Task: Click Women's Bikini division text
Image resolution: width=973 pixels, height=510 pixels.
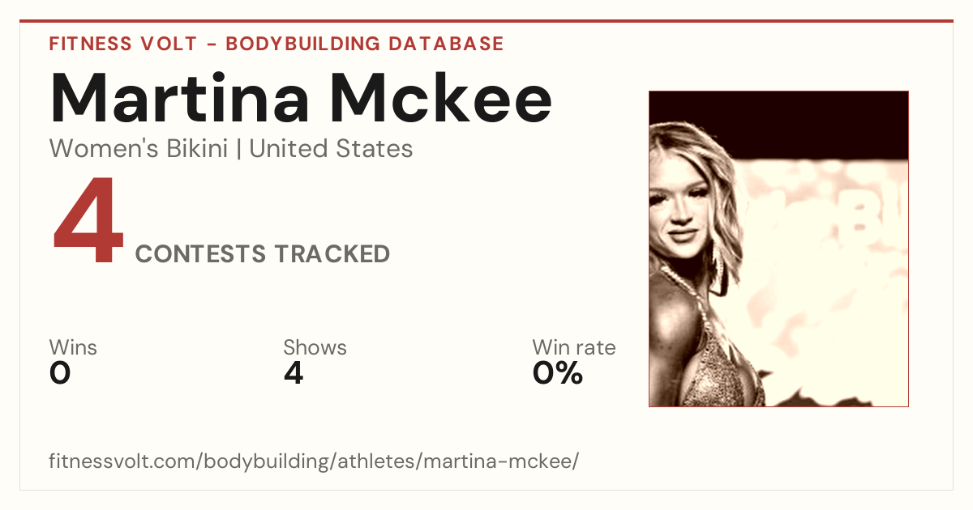Action: 139,149
